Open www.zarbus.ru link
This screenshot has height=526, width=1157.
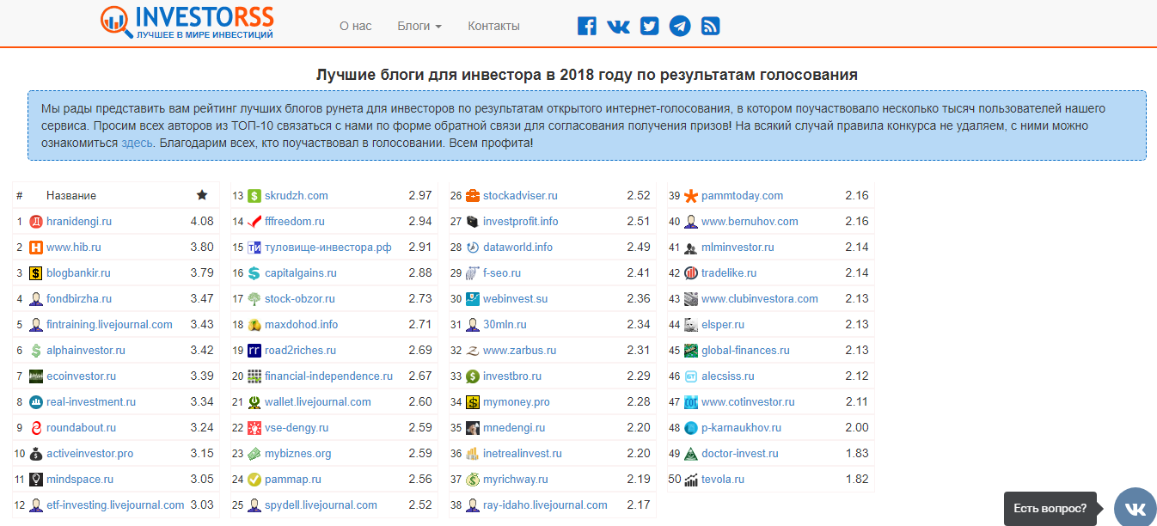pyautogui.click(x=519, y=351)
